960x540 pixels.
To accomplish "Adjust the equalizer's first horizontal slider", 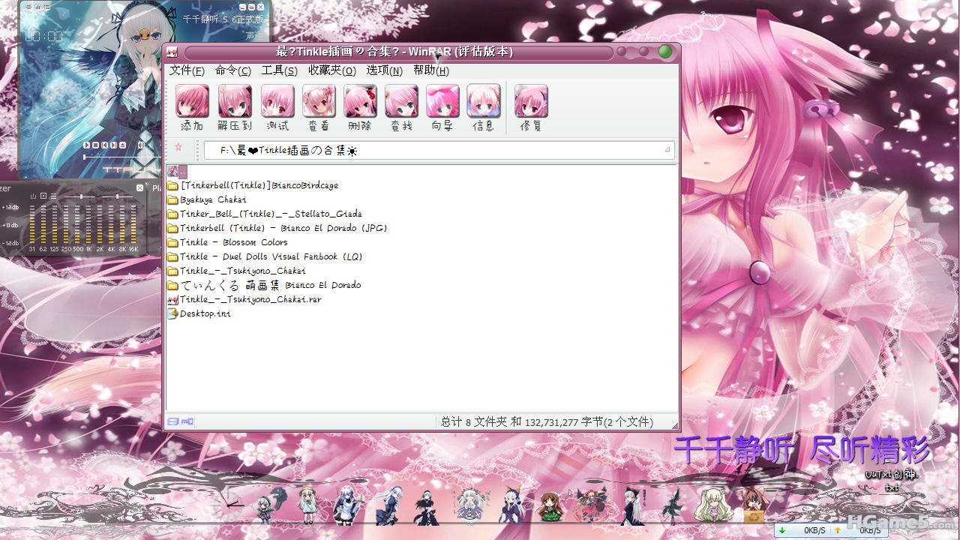I will pos(79,196).
